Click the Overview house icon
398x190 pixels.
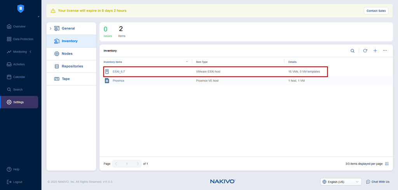pos(9,26)
